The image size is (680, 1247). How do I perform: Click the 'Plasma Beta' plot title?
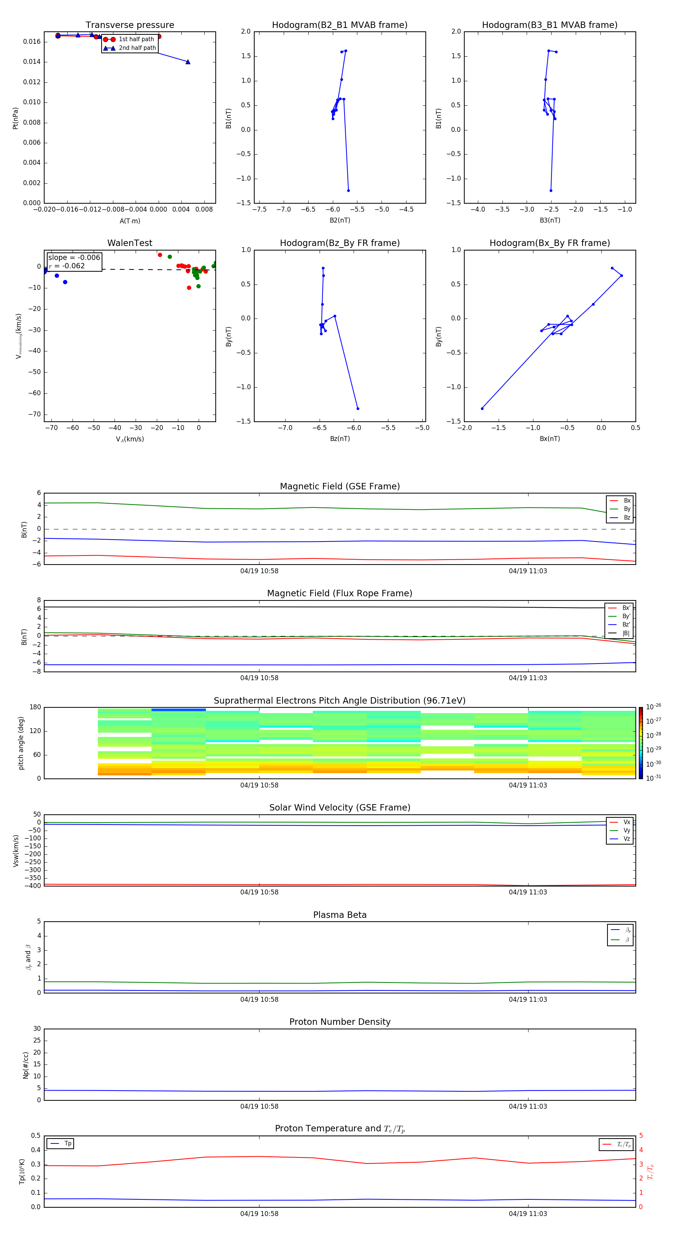pos(340,915)
